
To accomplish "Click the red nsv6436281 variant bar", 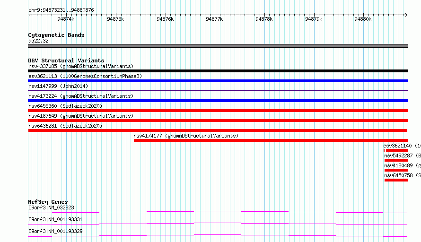I will tap(218, 130).
